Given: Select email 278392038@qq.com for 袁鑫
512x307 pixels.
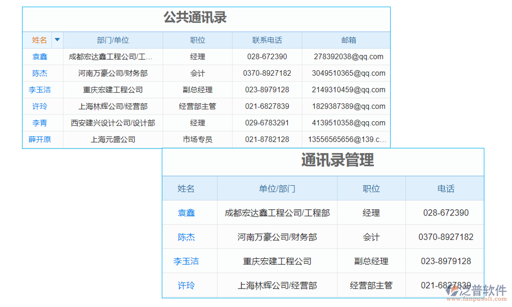Looking at the screenshot, I should (349, 56).
